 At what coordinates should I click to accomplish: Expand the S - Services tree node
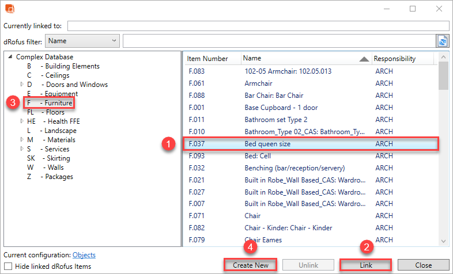22,149
